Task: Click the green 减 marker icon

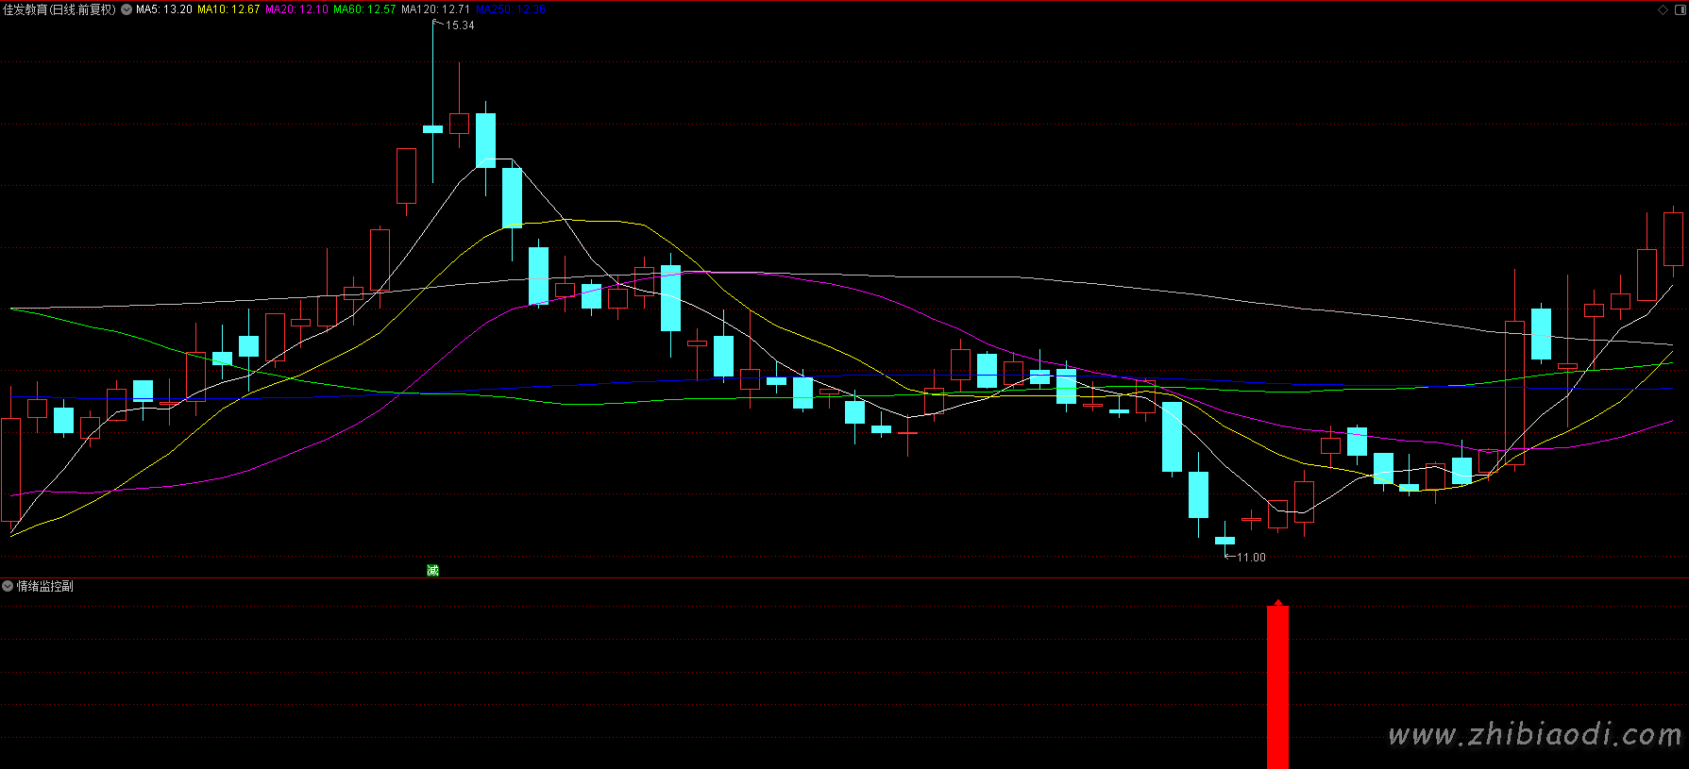Action: click(432, 570)
